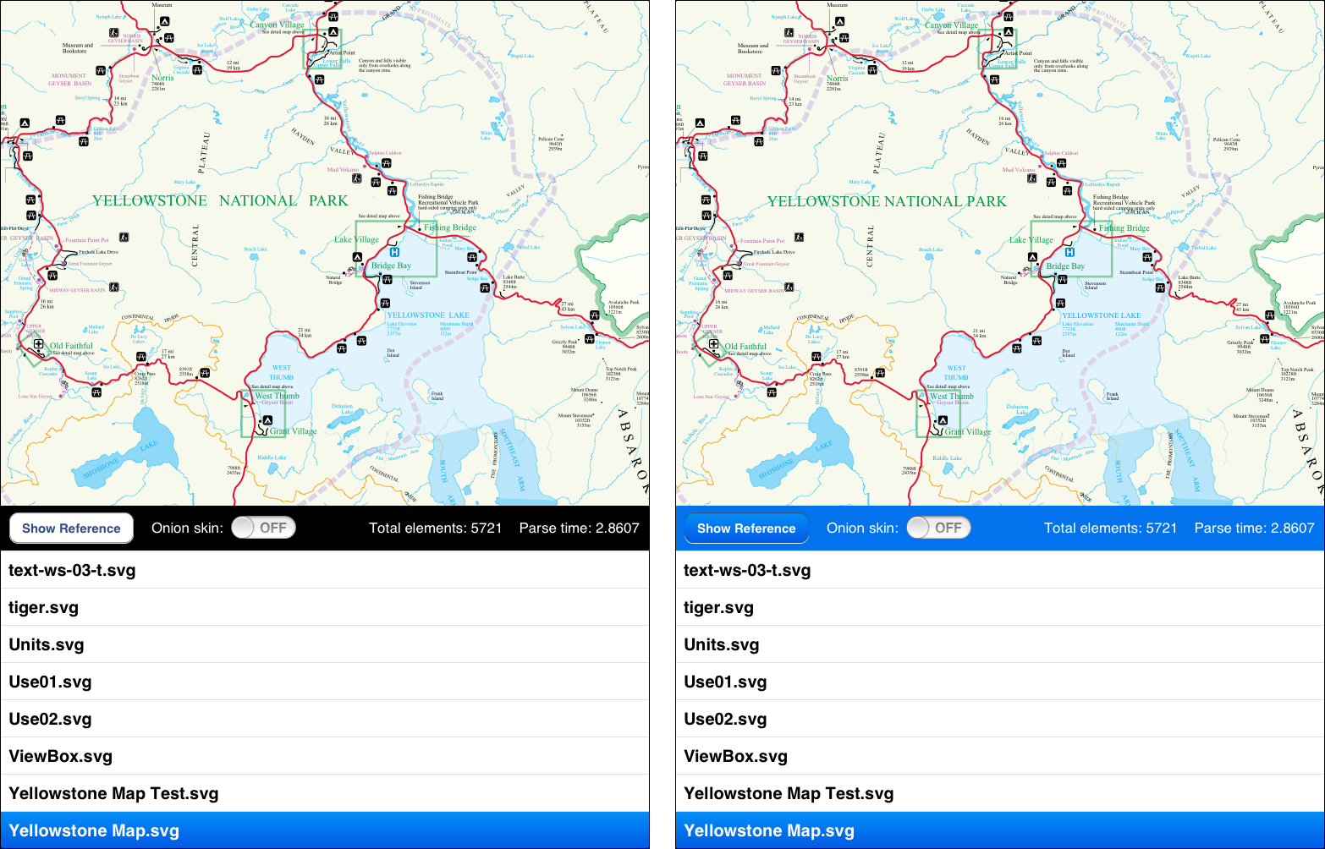Select Use02.svg in right list
This screenshot has height=849, width=1325.
click(1000, 719)
